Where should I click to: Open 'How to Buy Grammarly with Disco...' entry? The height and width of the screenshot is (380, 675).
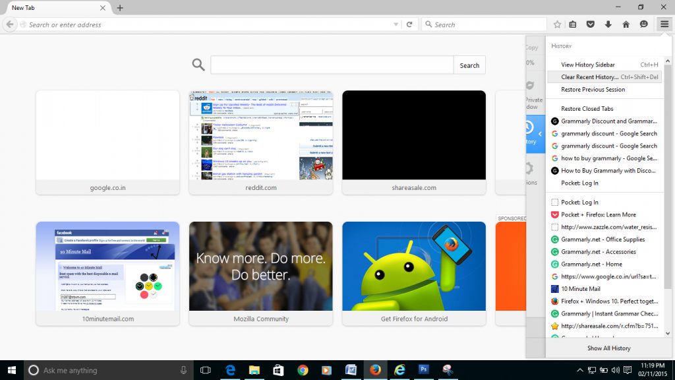tap(605, 171)
